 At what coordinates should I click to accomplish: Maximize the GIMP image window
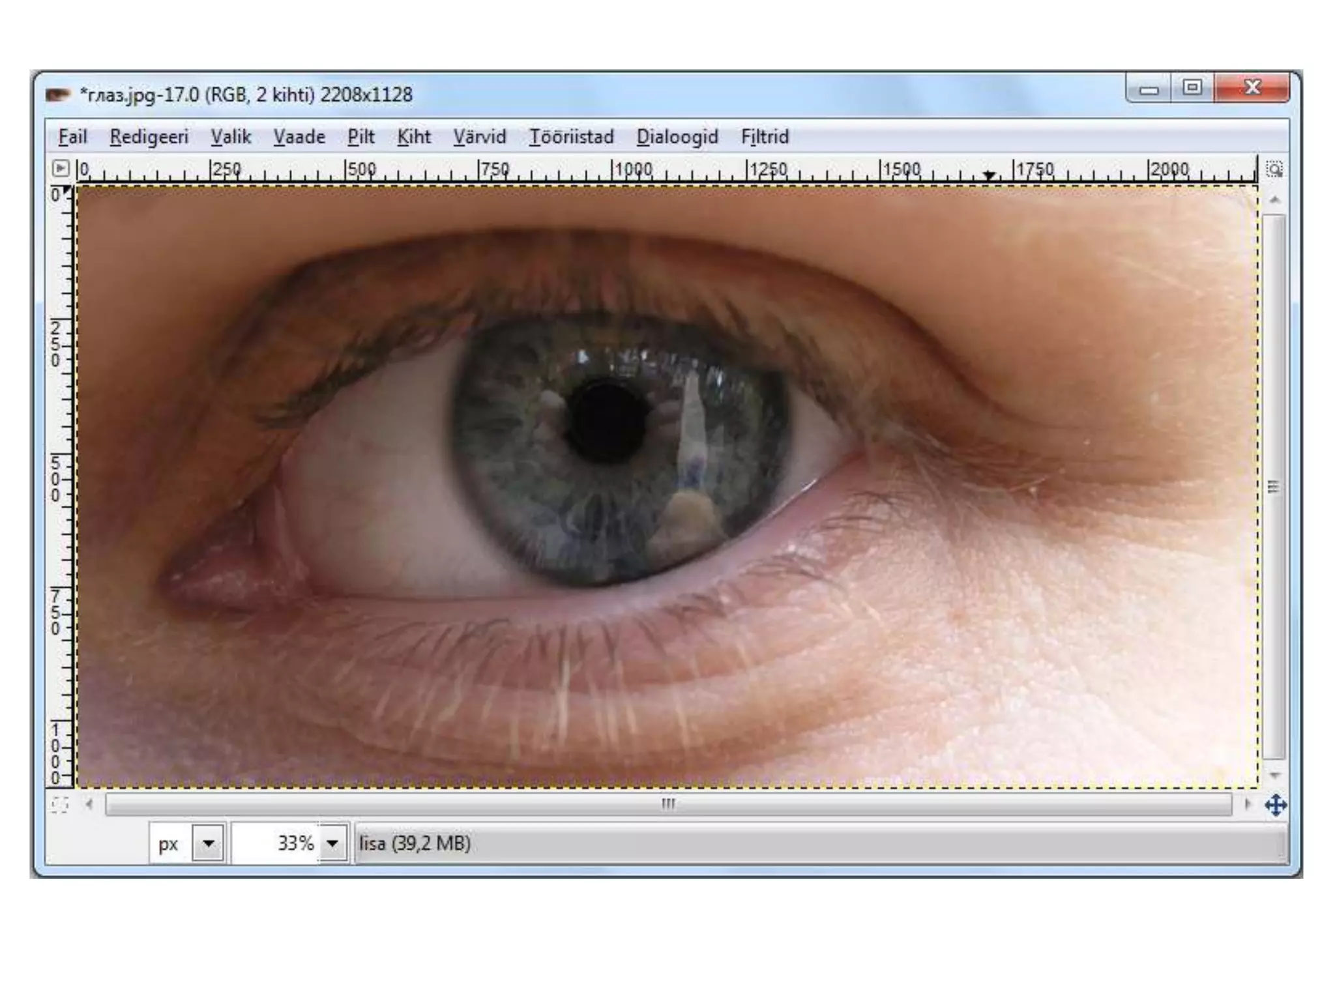[x=1192, y=88]
